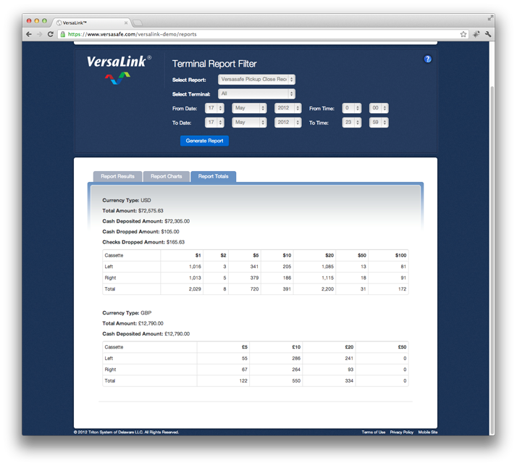Click the browser forward arrow

pyautogui.click(x=40, y=34)
